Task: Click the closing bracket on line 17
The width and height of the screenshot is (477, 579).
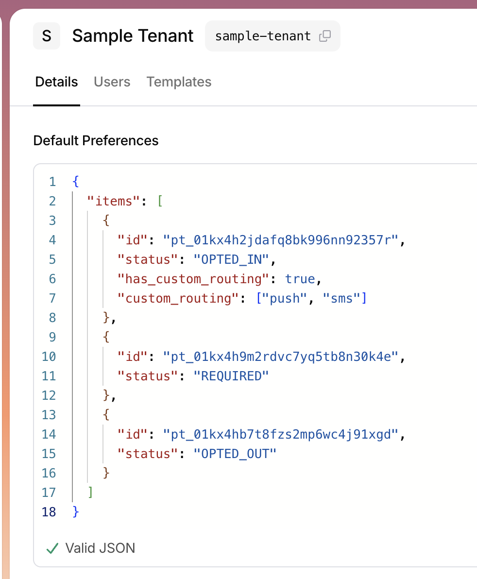Action: click(90, 493)
